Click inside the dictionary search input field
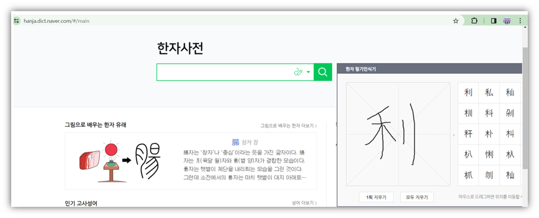Image resolution: width=539 pixels, height=218 pixels. coord(223,72)
